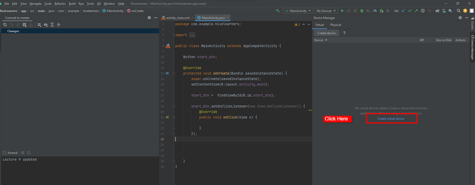475x185 pixels.
Task: Select the Virtual tab in Device Manager
Action: [x=320, y=25]
